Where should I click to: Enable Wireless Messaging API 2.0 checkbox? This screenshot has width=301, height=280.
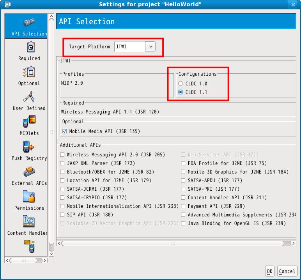coord(62,155)
